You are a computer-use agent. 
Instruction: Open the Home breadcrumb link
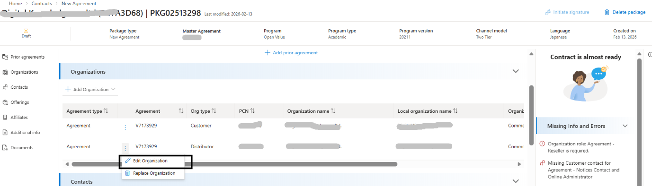click(x=15, y=3)
